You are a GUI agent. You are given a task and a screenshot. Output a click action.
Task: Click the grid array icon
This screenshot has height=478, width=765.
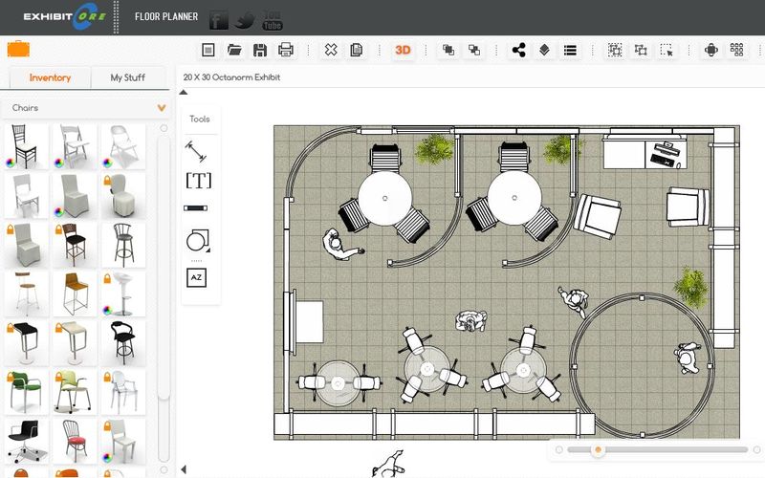click(736, 50)
